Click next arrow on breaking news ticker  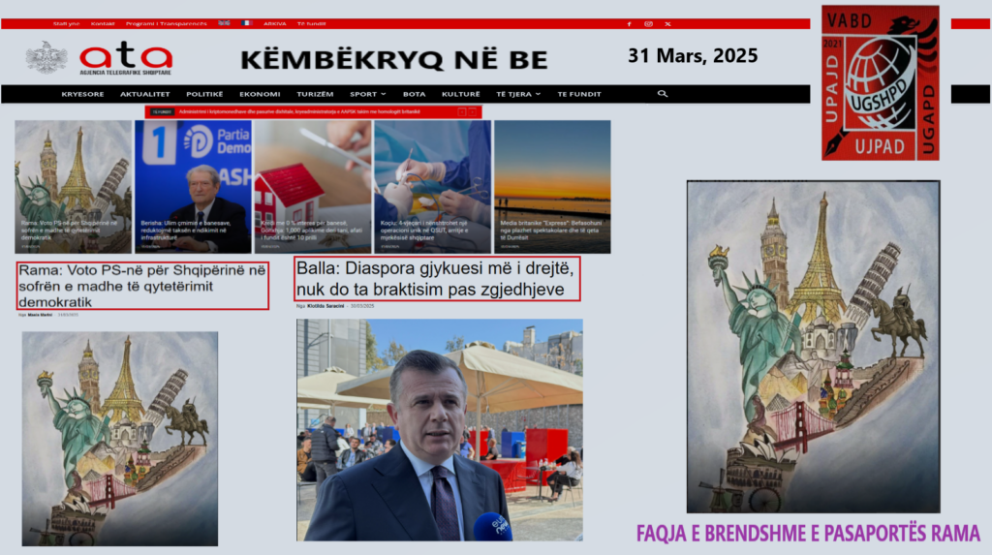(472, 112)
